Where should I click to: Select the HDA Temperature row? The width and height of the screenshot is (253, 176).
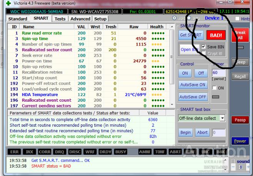(x=88, y=94)
